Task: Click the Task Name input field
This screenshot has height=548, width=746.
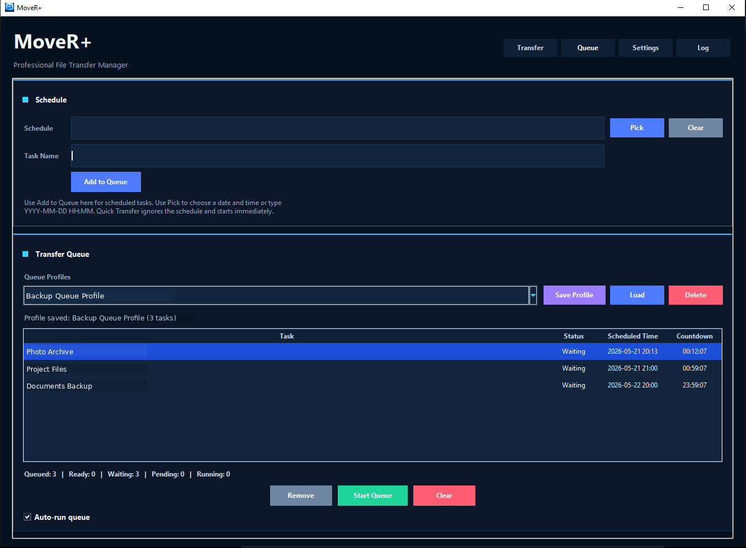Action: click(x=337, y=155)
